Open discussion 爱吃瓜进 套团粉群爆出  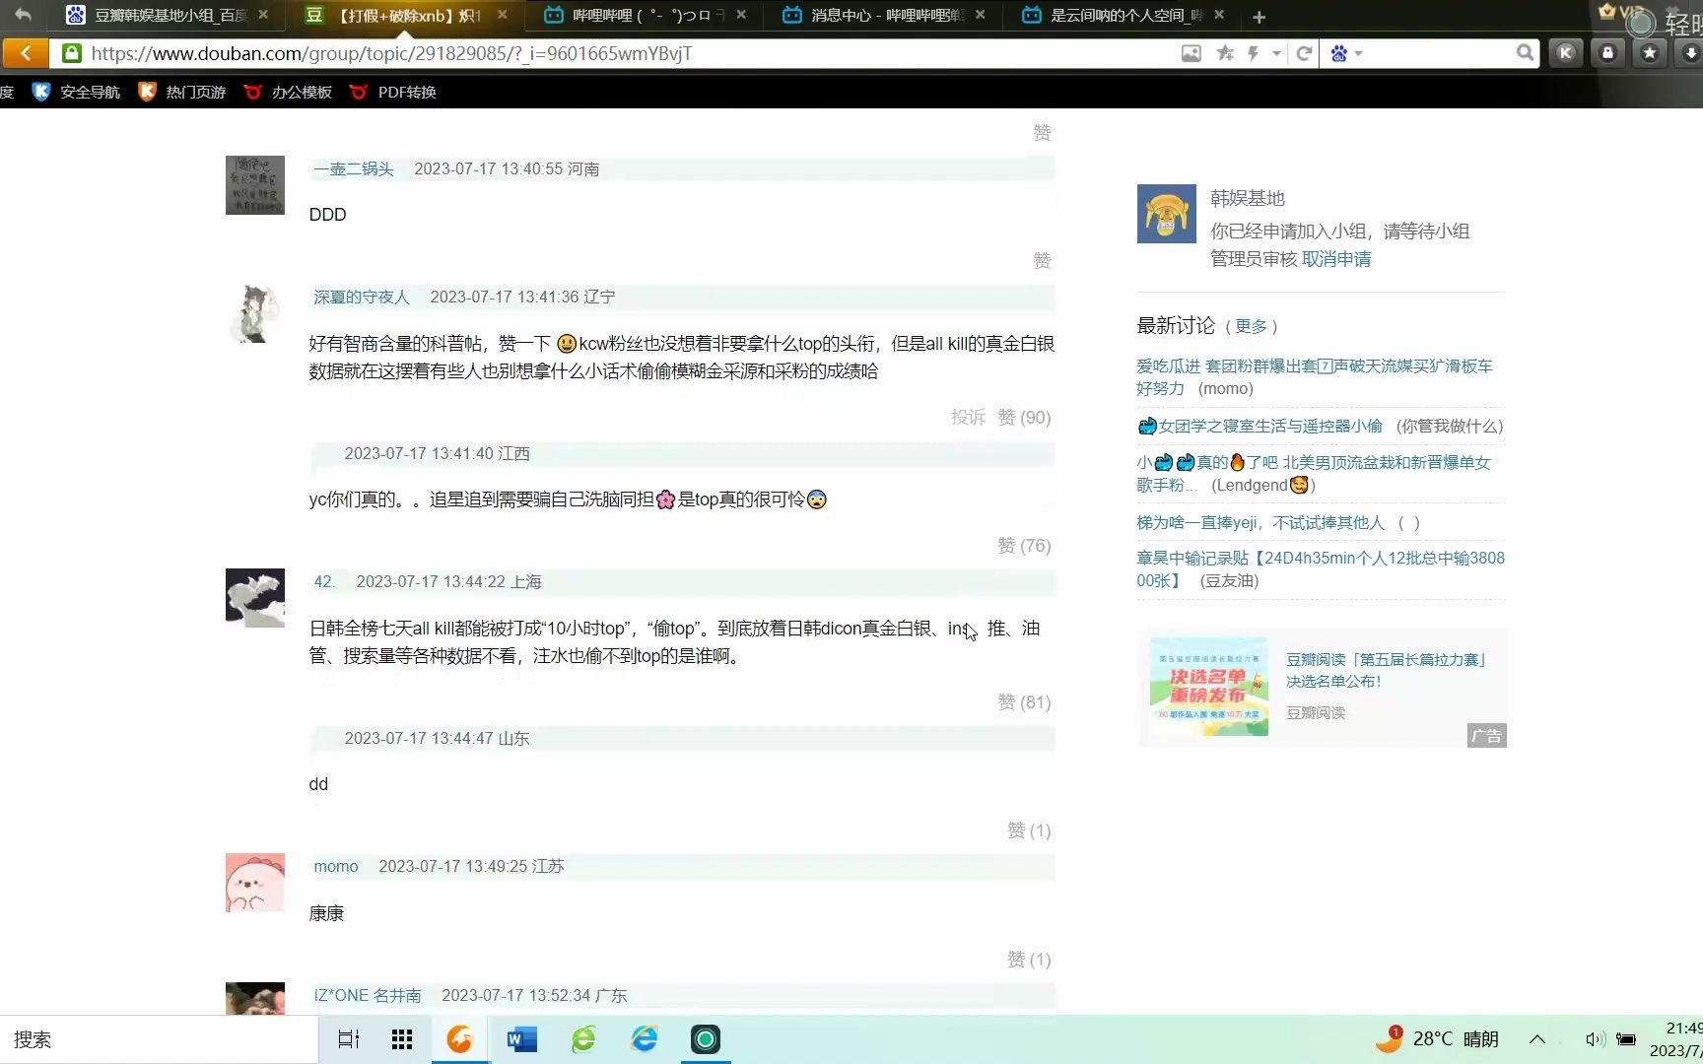pos(1314,376)
